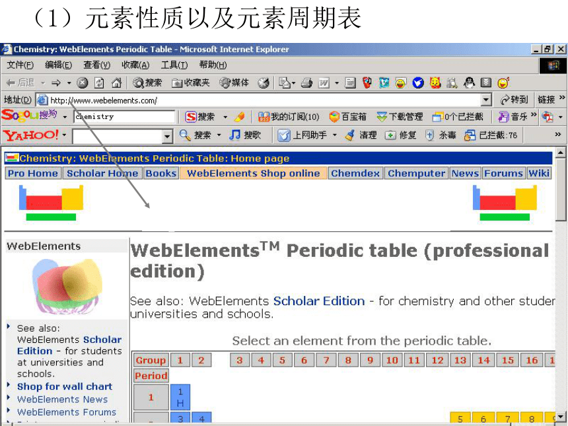This screenshot has height=426, width=568.
Task: Open the Yahoo 搜索 button dropdown
Action: click(x=219, y=135)
